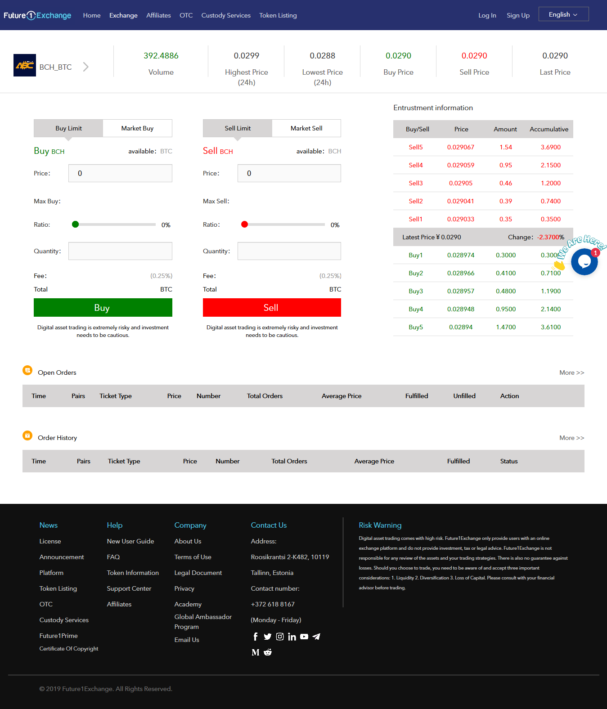607x709 pixels.
Task: Open the Announcement footer link
Action: (x=62, y=557)
